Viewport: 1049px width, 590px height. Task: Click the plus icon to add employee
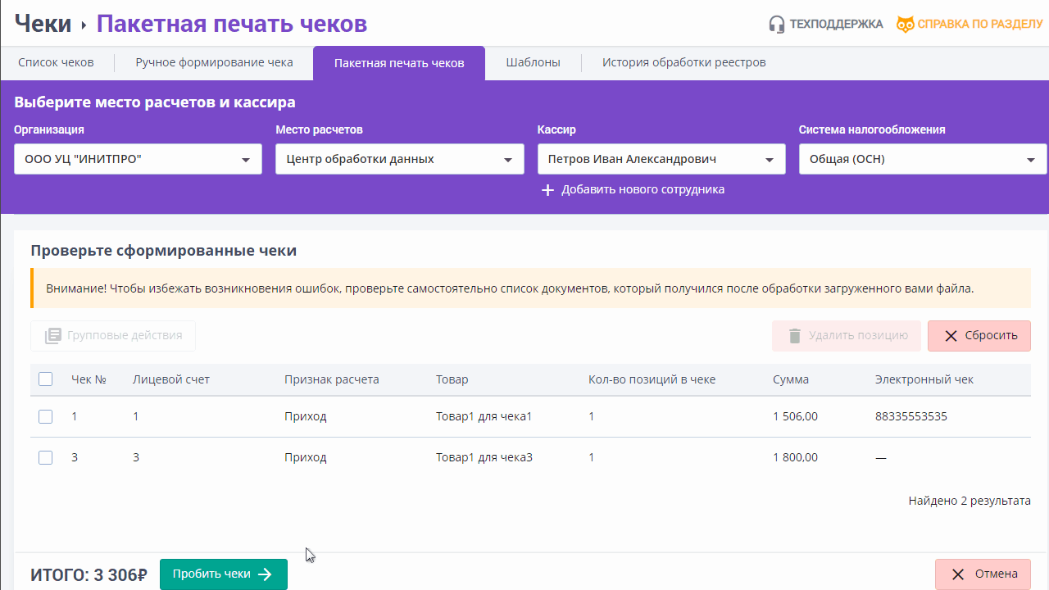[x=548, y=190]
